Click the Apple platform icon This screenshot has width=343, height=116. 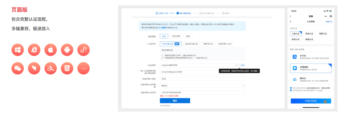[x=51, y=50]
